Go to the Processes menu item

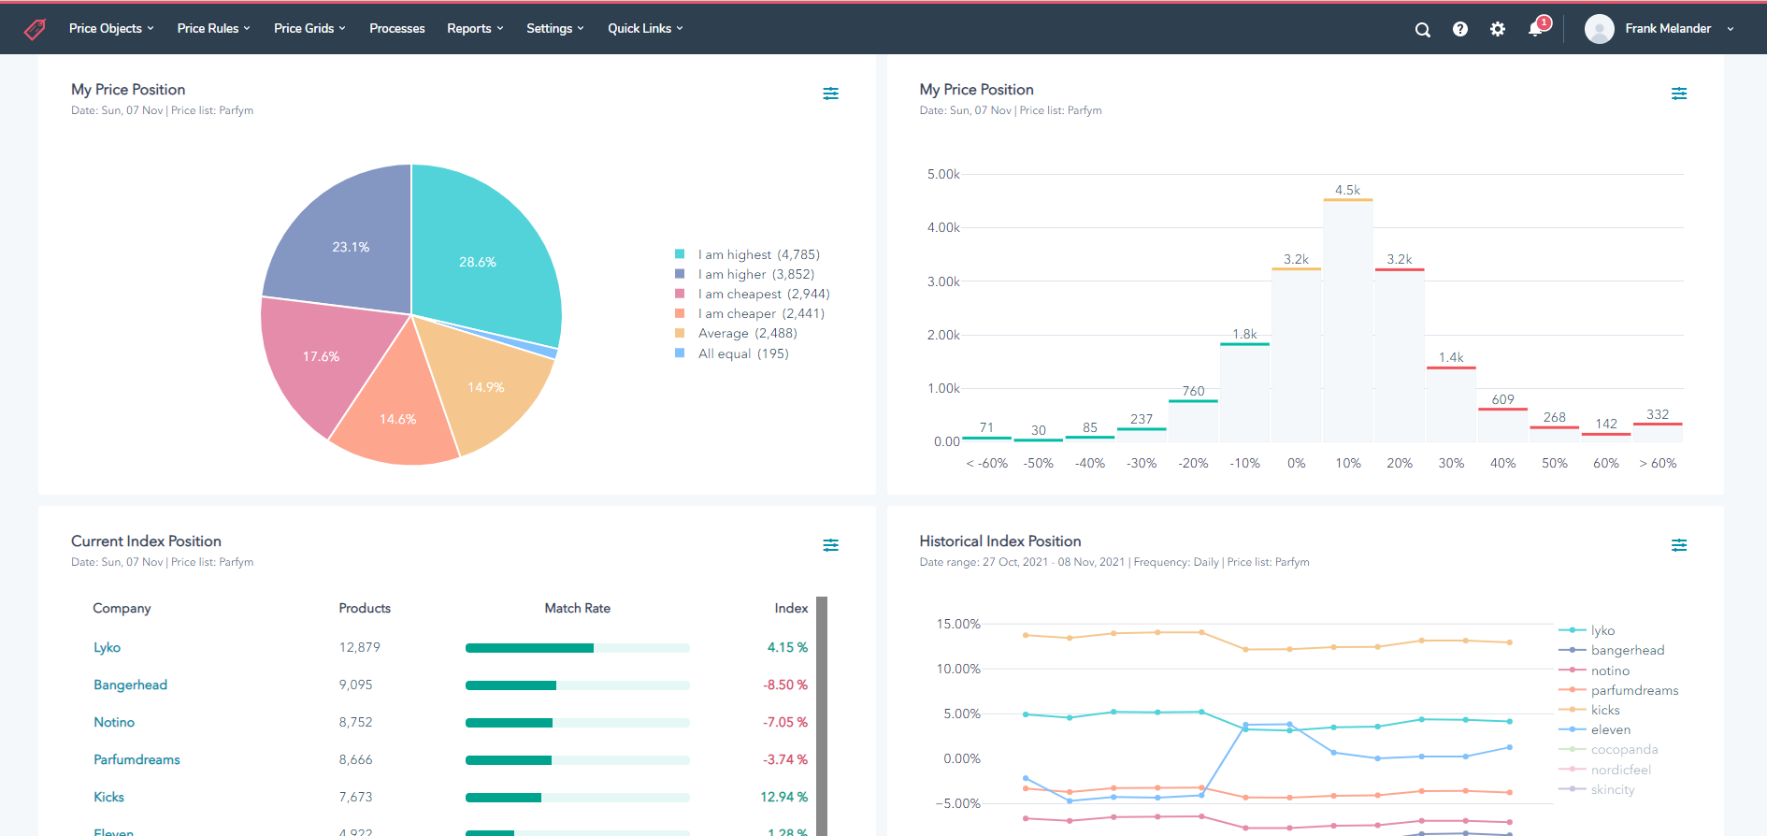[396, 29]
